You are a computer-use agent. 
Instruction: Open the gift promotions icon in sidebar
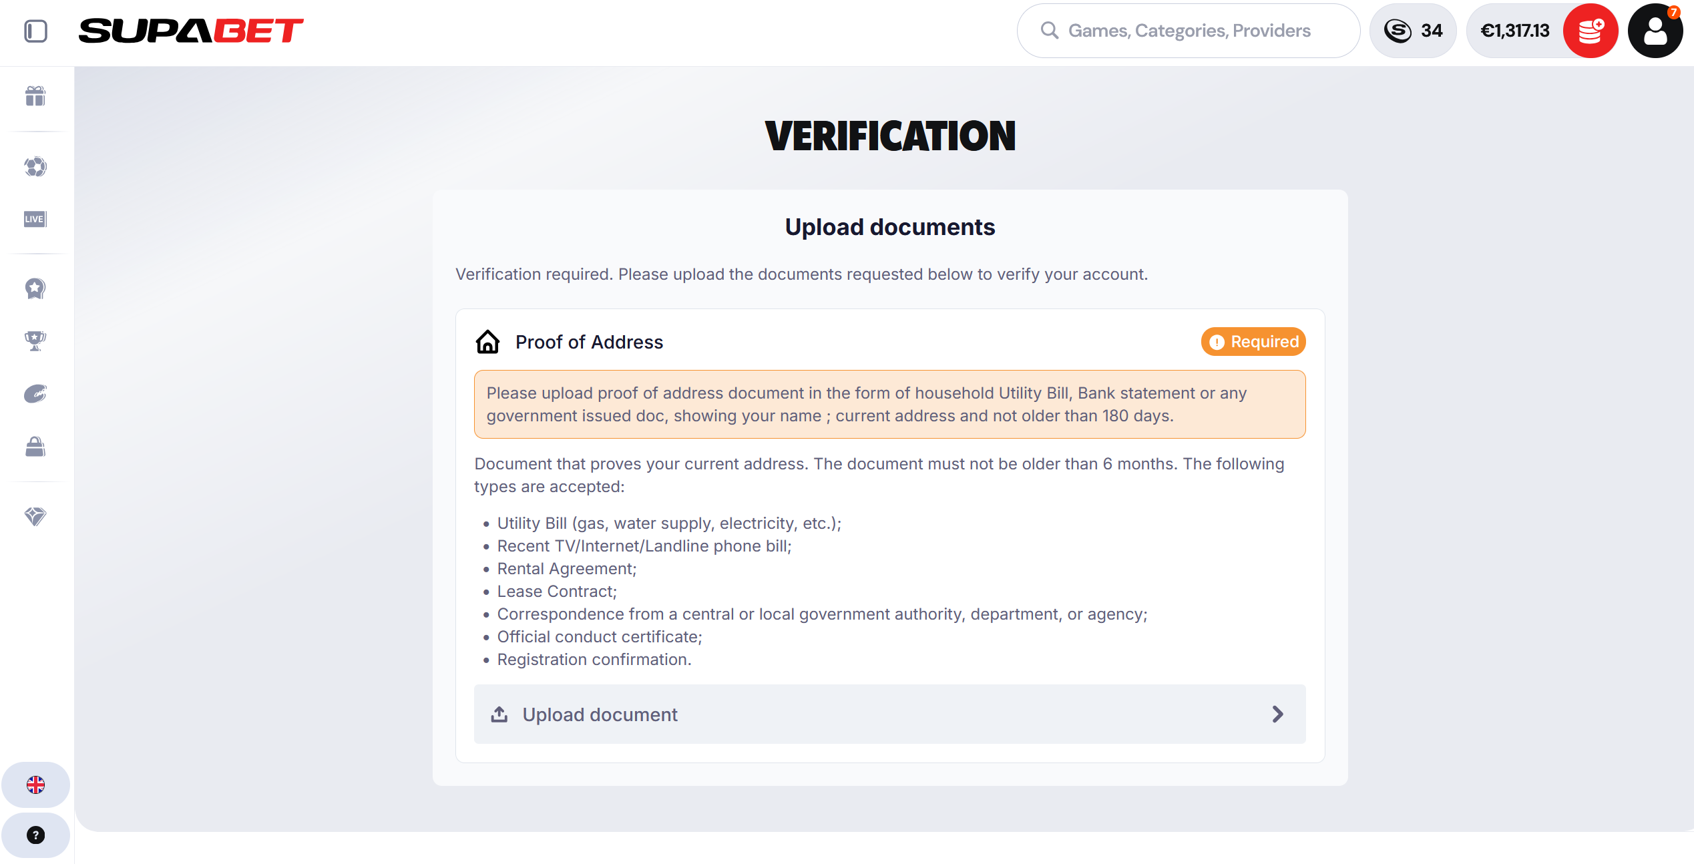[35, 96]
